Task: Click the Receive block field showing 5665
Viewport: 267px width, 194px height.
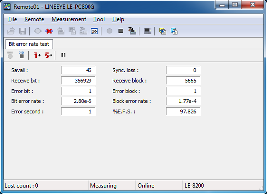Action: 183,81
